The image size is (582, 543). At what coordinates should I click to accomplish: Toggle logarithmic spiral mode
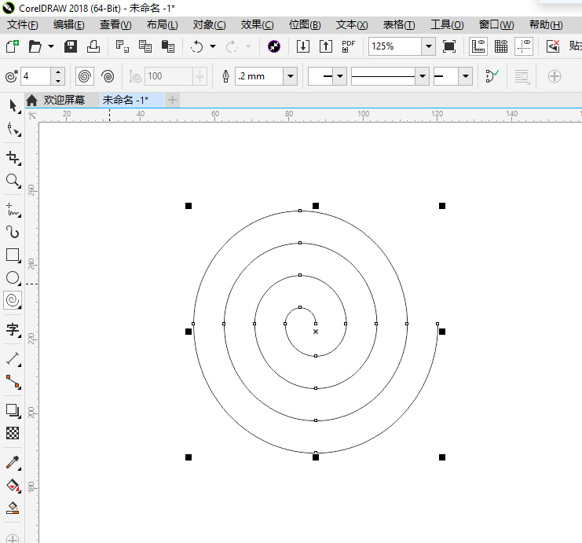coord(108,76)
